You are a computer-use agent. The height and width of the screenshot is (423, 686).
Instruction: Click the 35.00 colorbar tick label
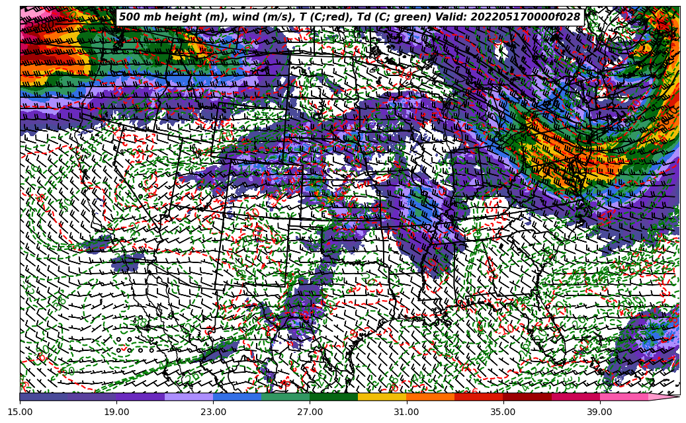pyautogui.click(x=503, y=412)
